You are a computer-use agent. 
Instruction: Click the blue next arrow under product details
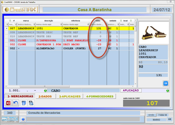point(165,83)
